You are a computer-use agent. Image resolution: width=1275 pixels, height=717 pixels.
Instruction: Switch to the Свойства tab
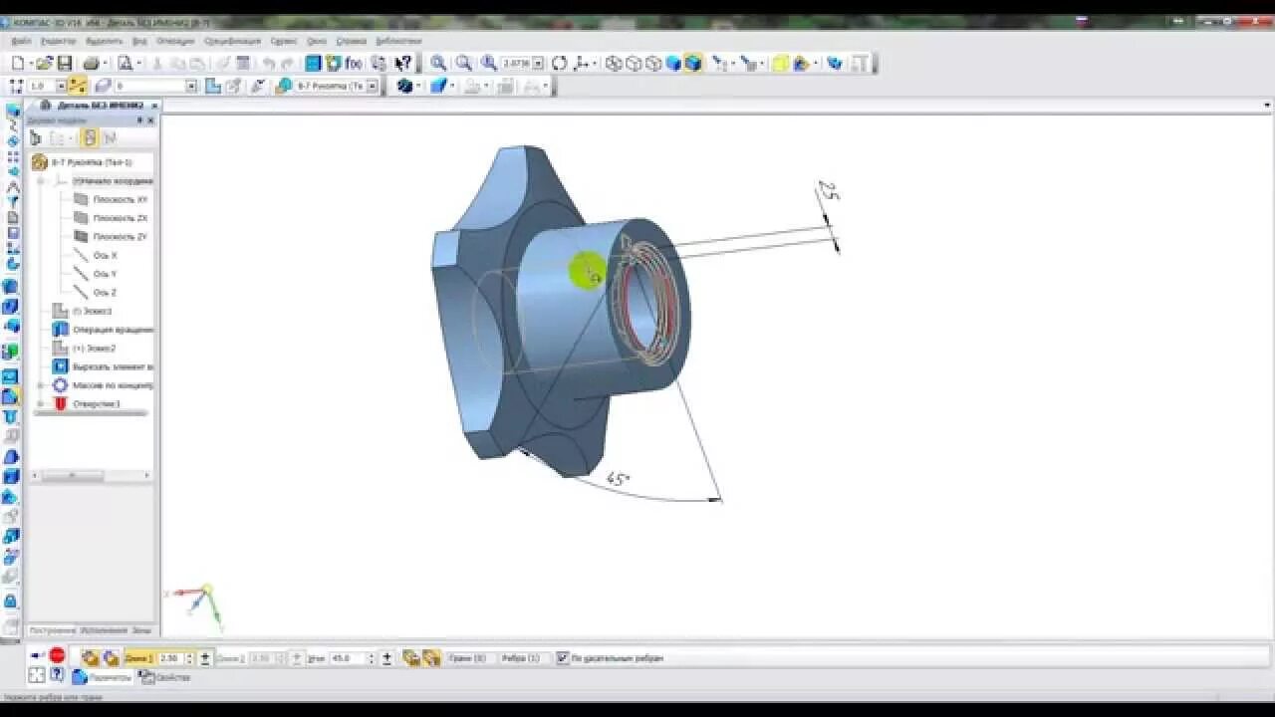coord(164,677)
